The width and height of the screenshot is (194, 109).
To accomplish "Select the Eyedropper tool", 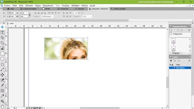I will [x=2, y=96].
